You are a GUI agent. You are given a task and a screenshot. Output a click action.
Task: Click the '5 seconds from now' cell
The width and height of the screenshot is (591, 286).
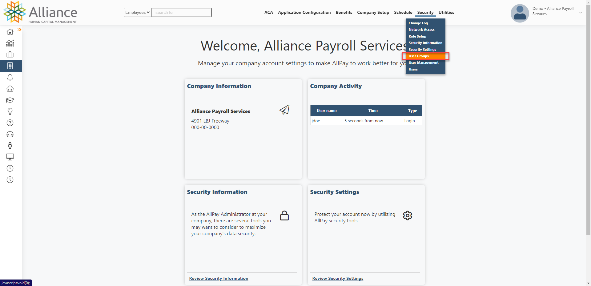pos(373,121)
